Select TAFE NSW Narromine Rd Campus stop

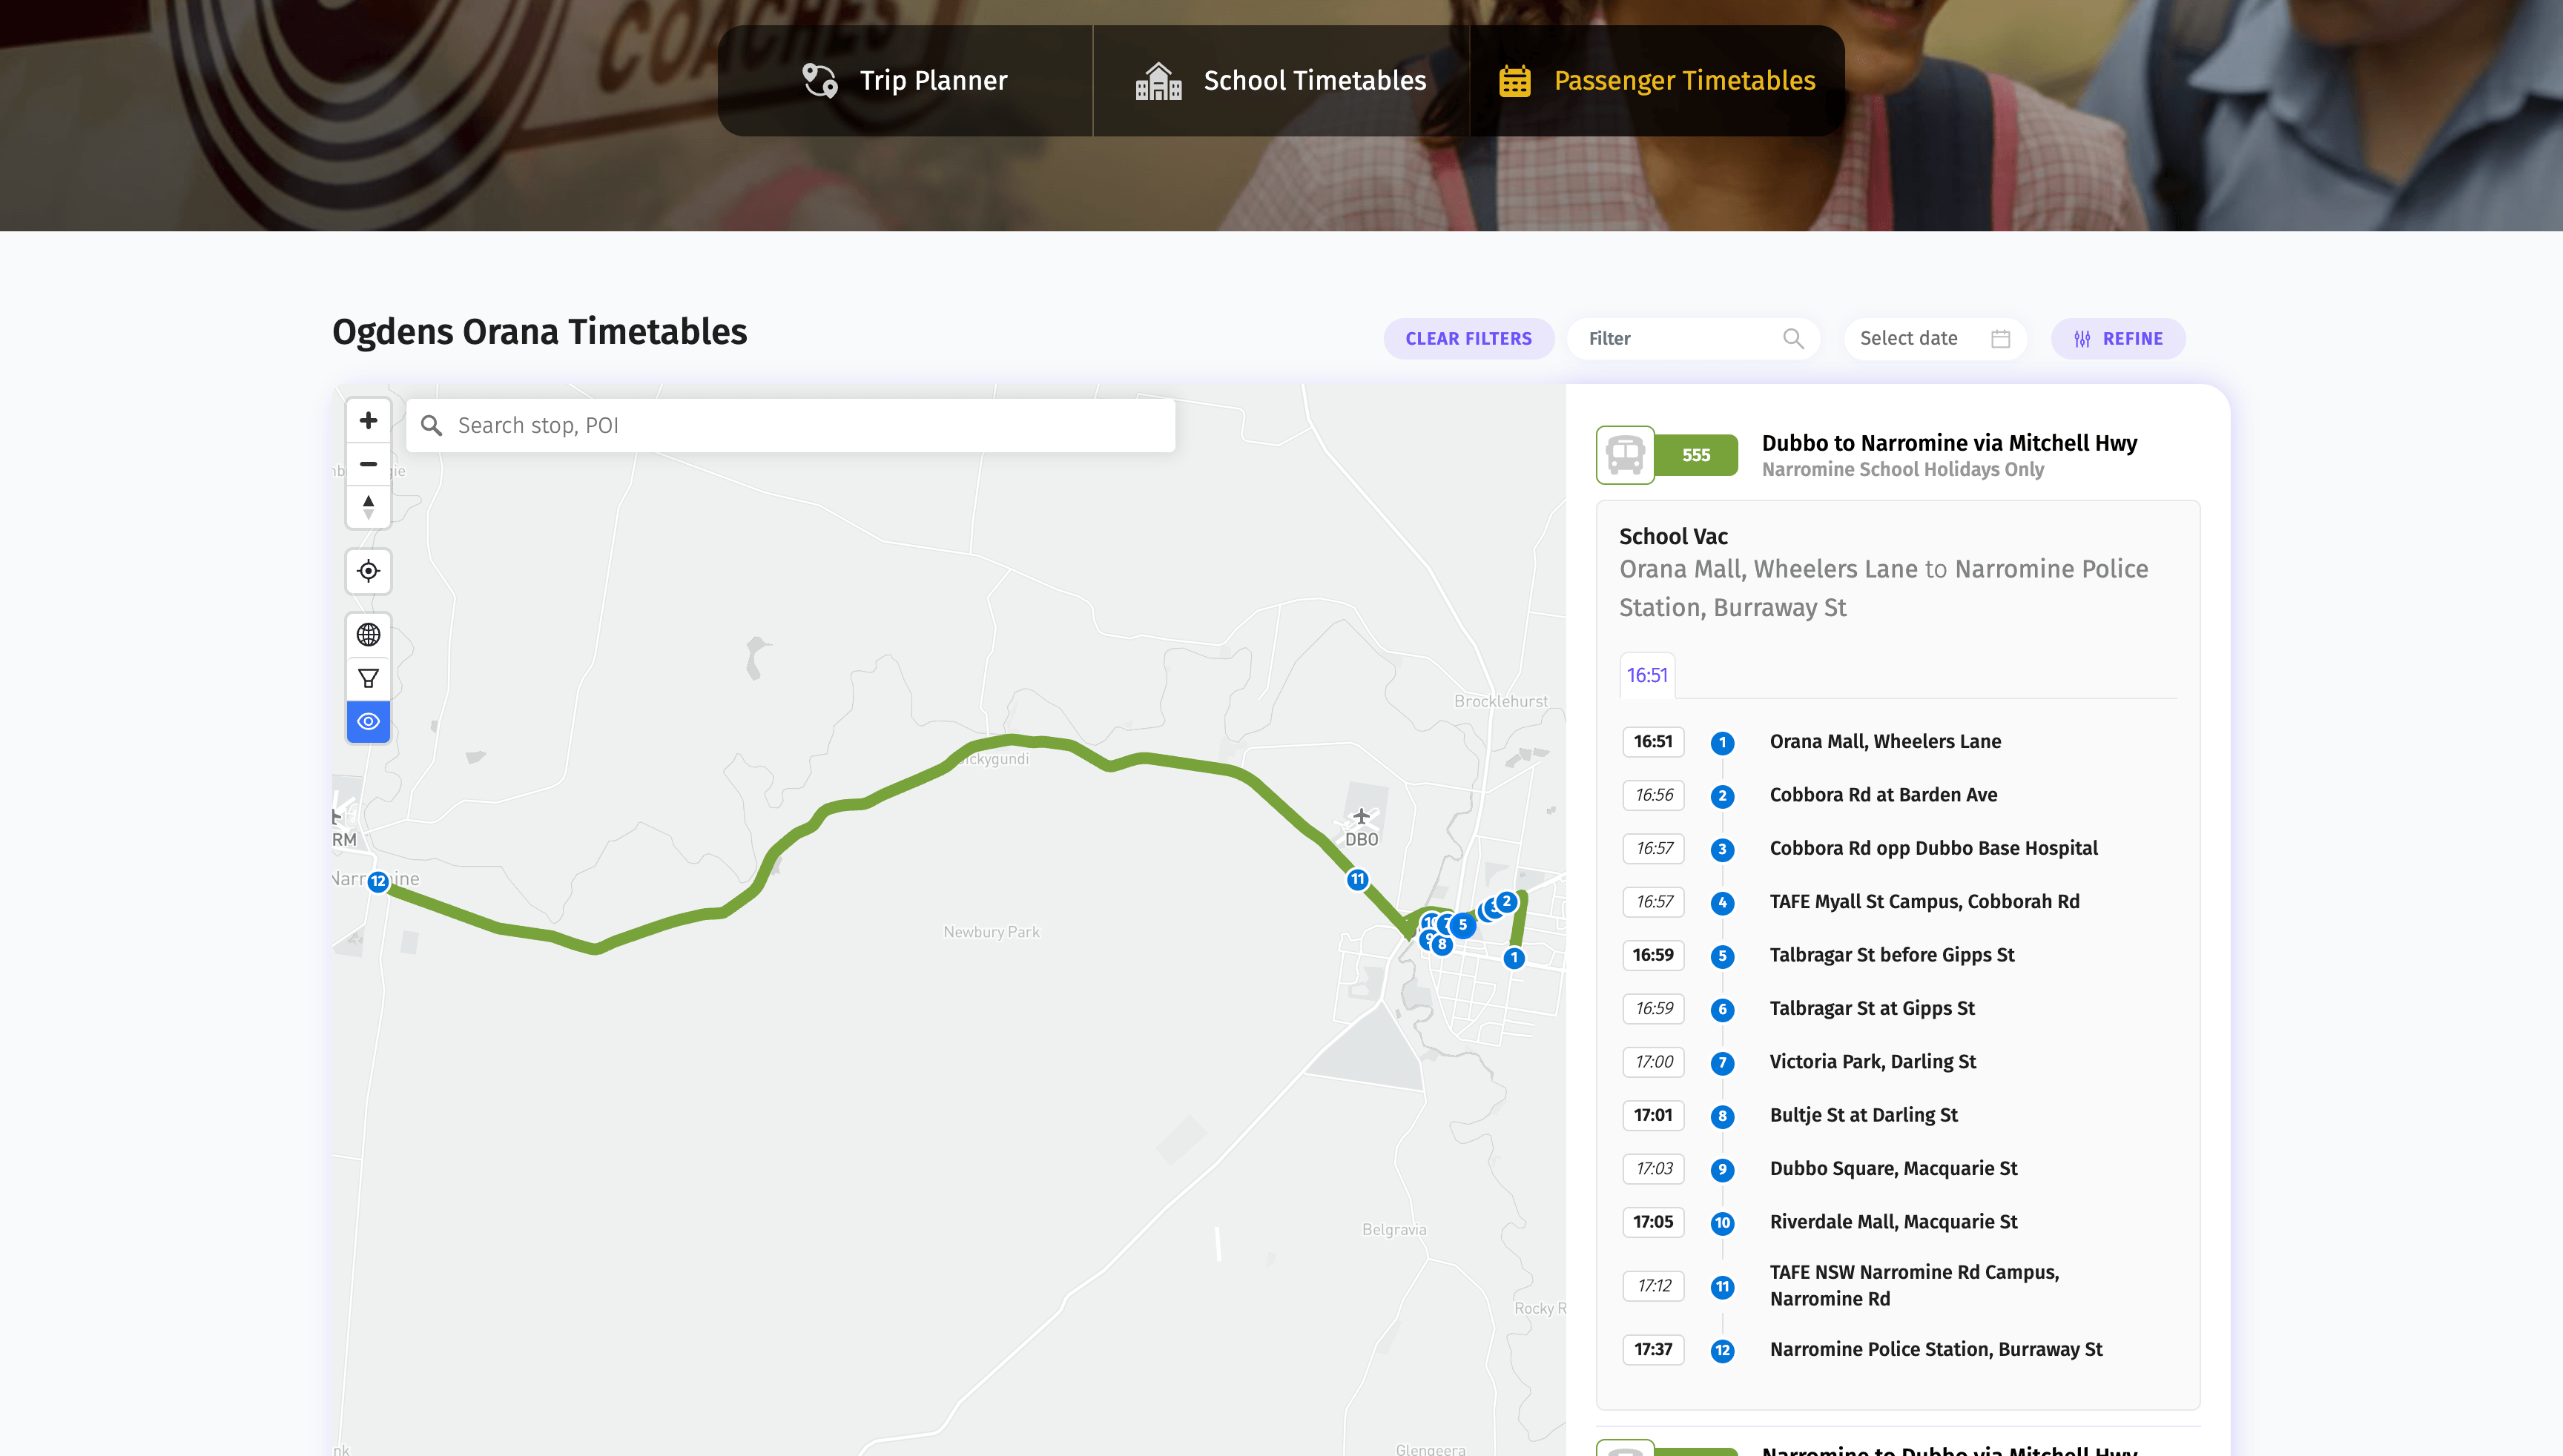tap(1914, 1286)
